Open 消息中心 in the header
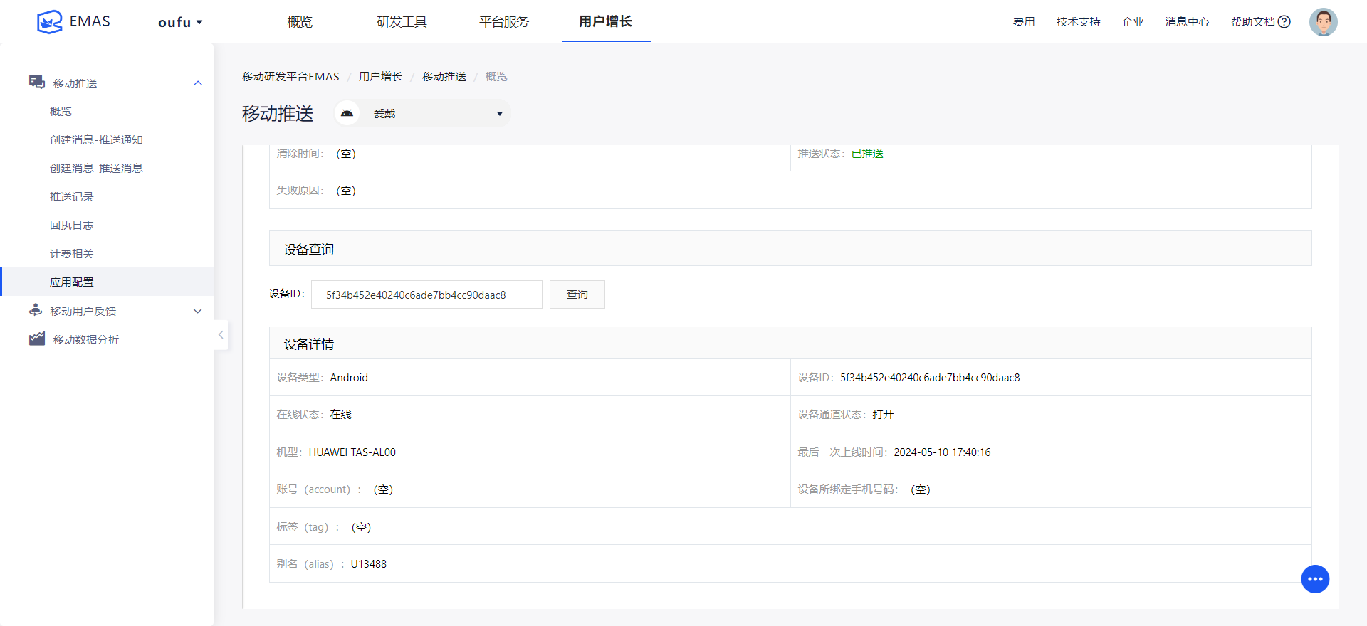 [x=1187, y=22]
